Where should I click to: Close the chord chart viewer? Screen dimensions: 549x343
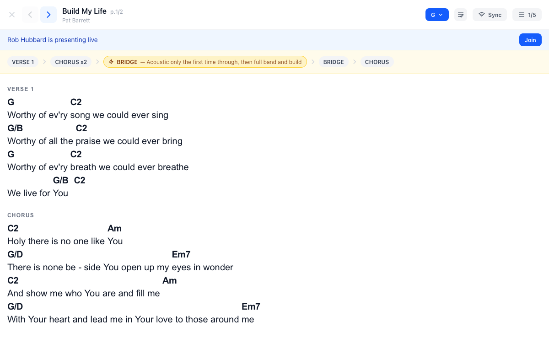point(12,15)
